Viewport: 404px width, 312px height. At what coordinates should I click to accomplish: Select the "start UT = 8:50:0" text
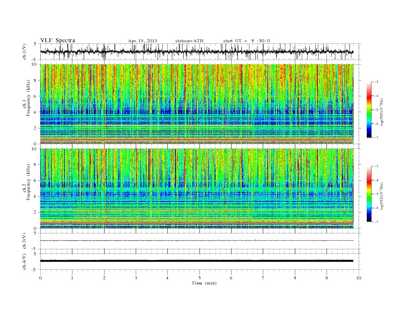point(246,41)
